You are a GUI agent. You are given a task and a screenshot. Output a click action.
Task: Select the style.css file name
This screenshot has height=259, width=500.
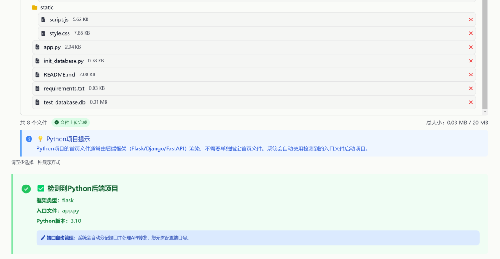[60, 33]
